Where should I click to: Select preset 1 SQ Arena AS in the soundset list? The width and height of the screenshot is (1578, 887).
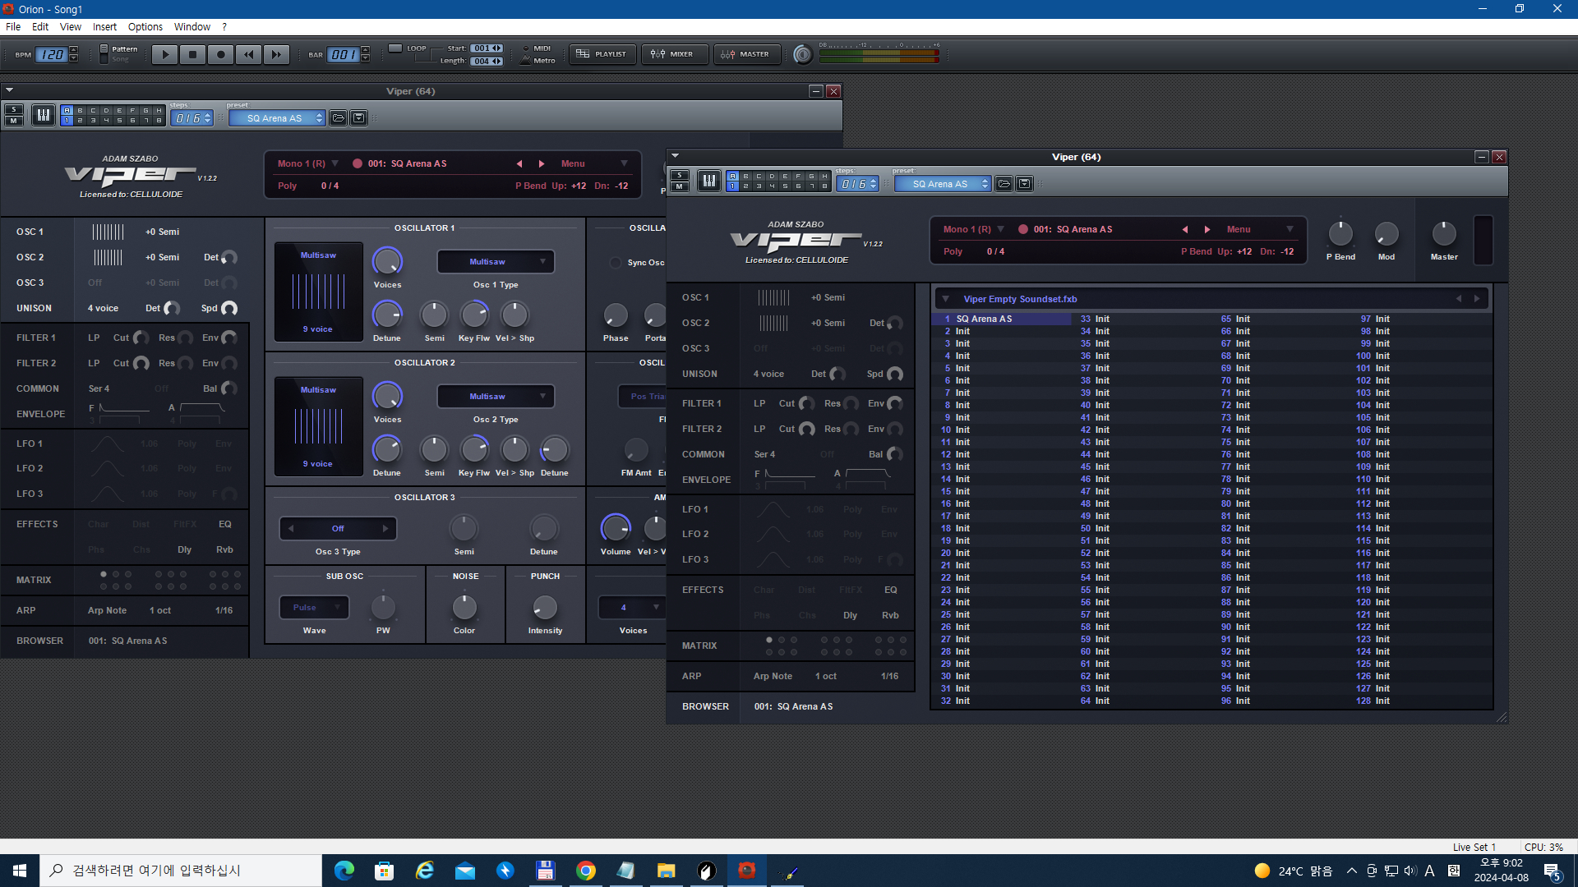(x=1002, y=319)
